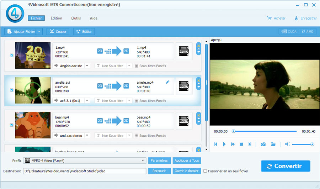Image resolution: width=320 pixels, height=189 pixels.
Task: Open the Edition menu
Action: pyautogui.click(x=56, y=18)
